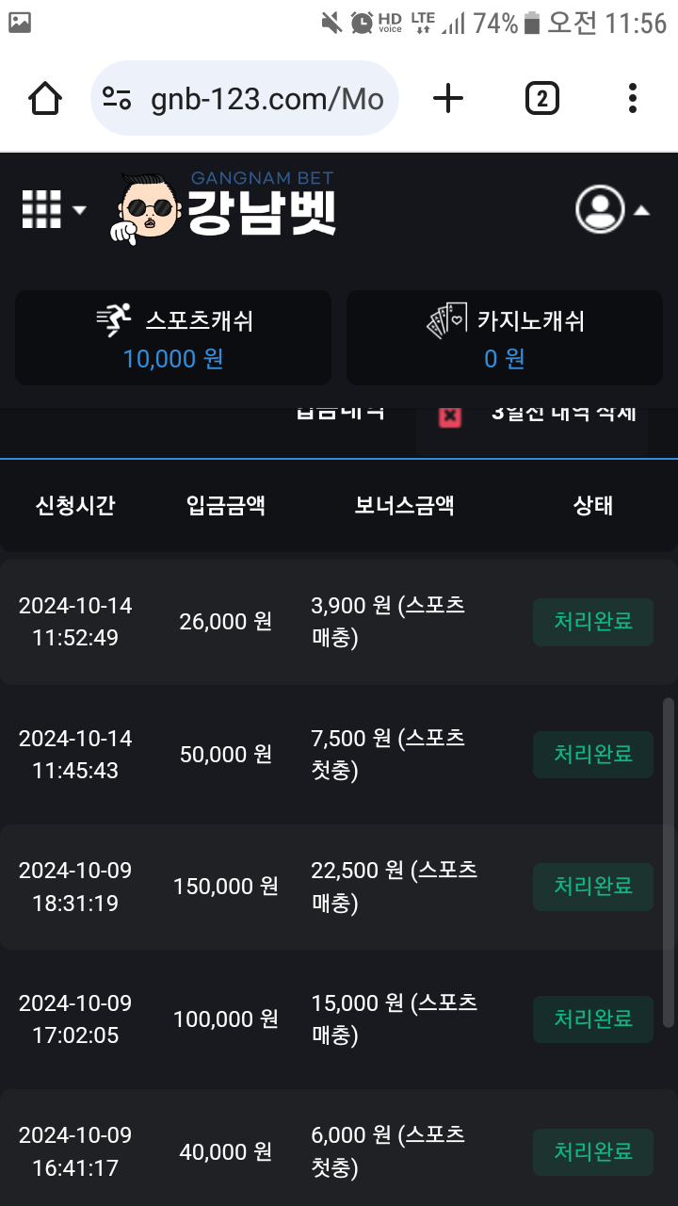
Task: Expand the dropdown arrow beside grid menu
Action: tap(79, 210)
